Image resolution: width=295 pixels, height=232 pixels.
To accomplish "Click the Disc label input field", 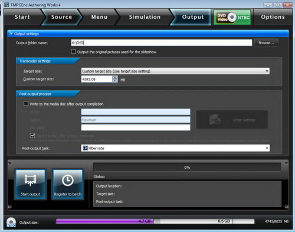I will pyautogui.click(x=136, y=128).
